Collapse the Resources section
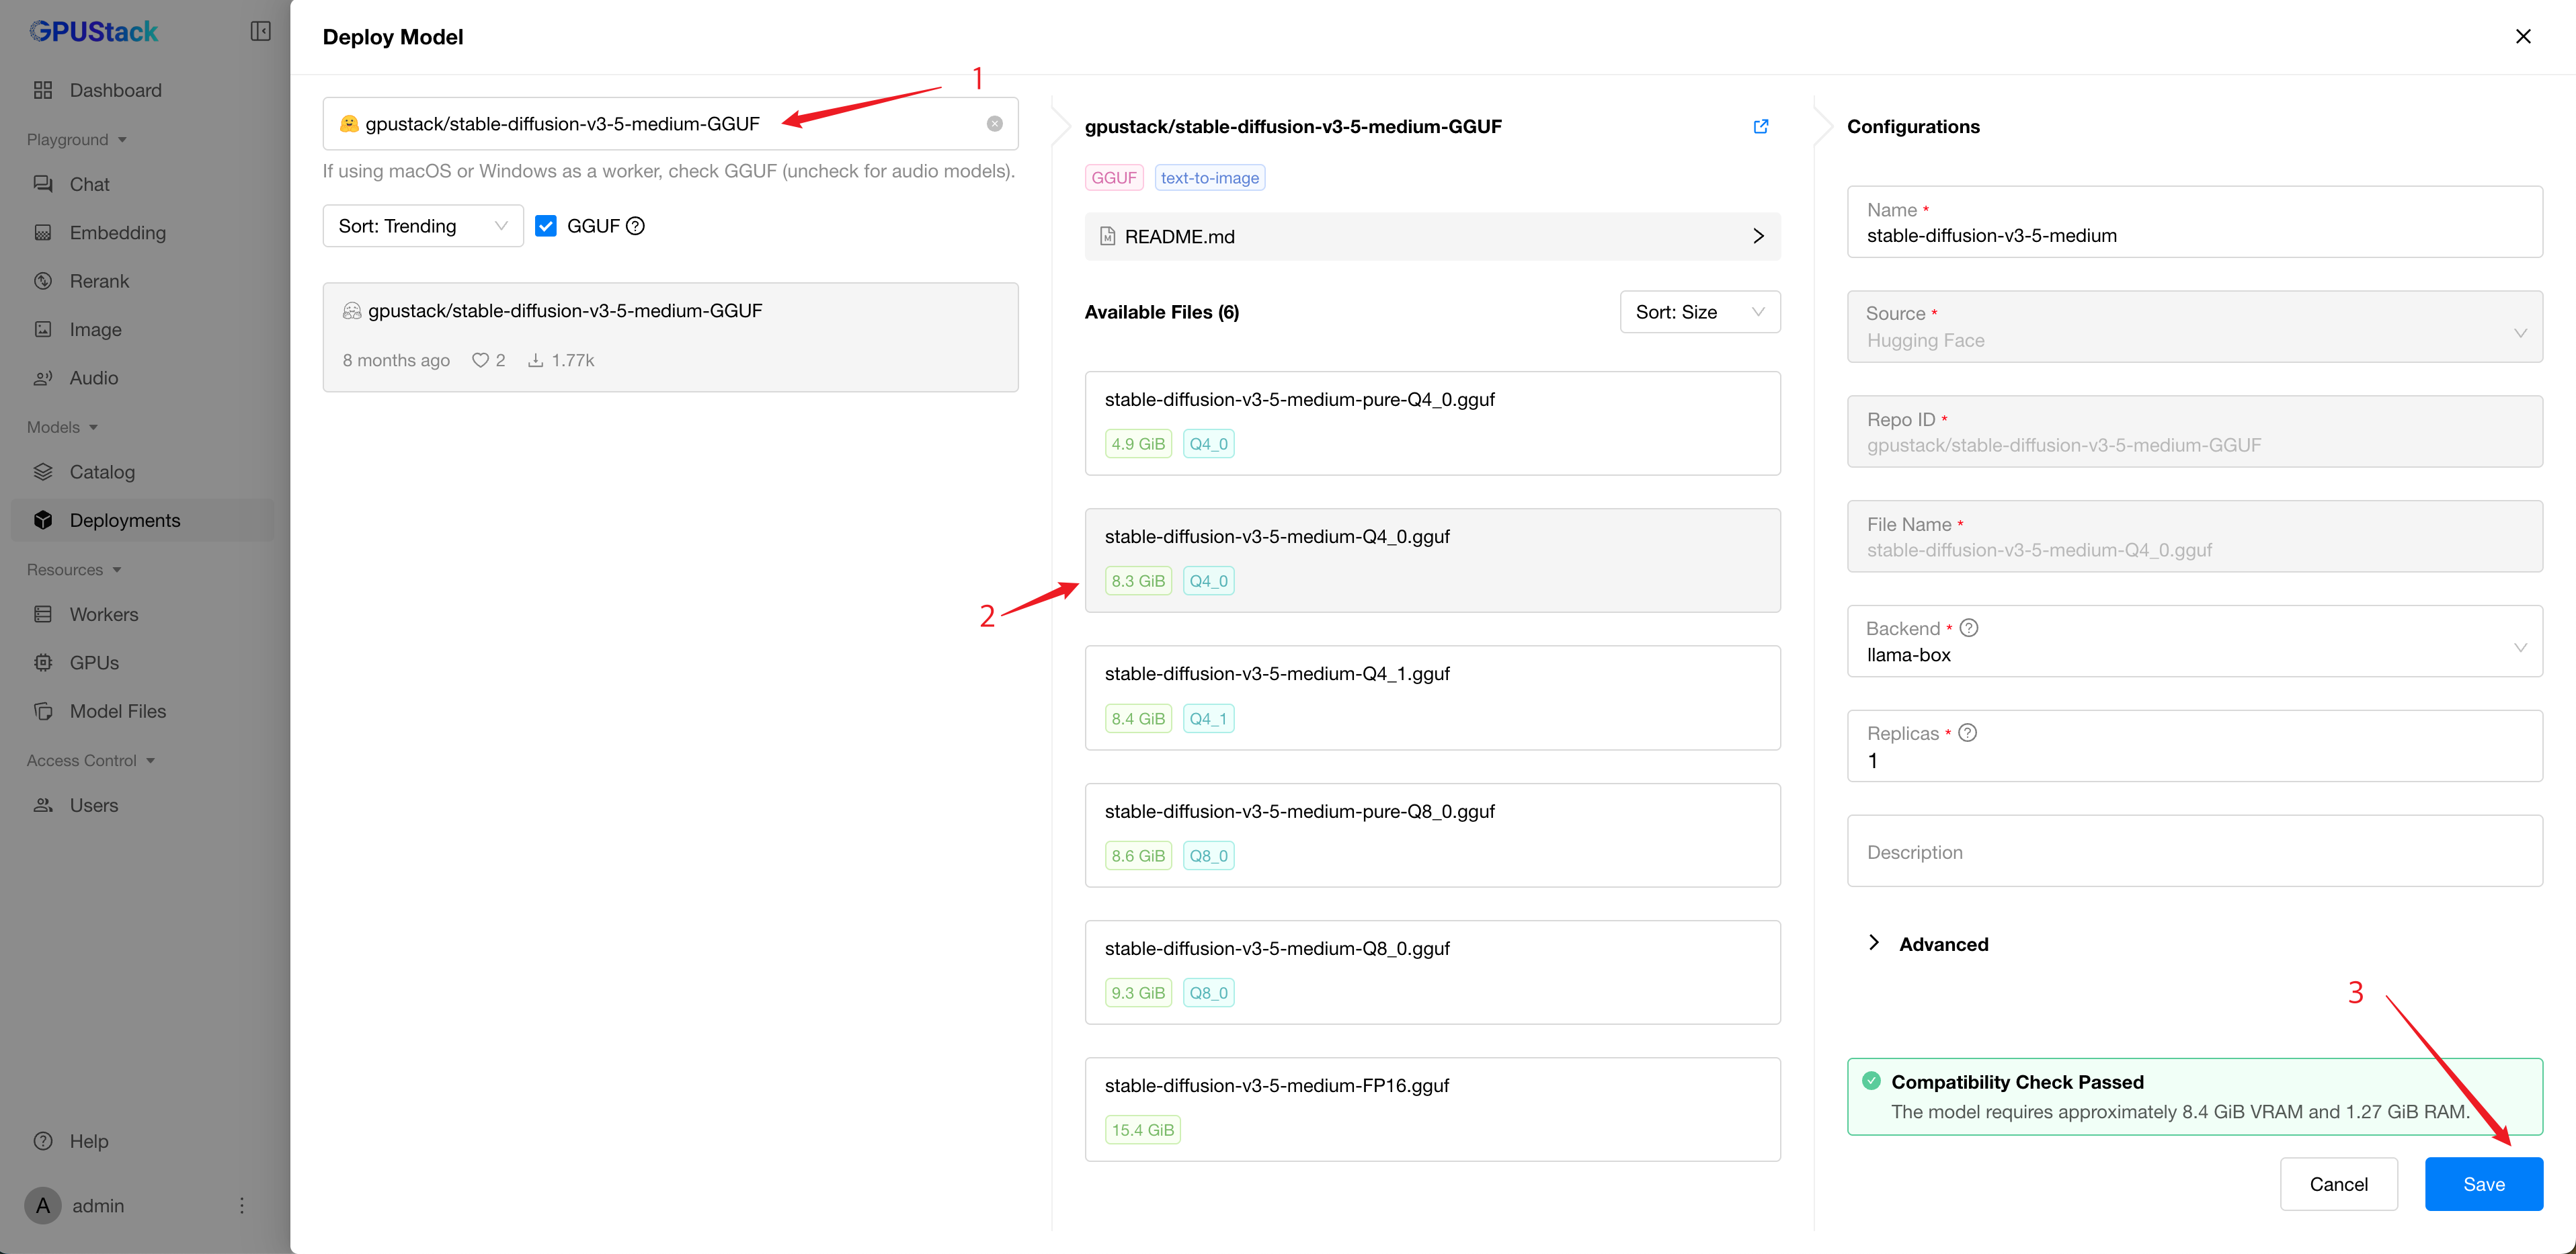 point(74,569)
